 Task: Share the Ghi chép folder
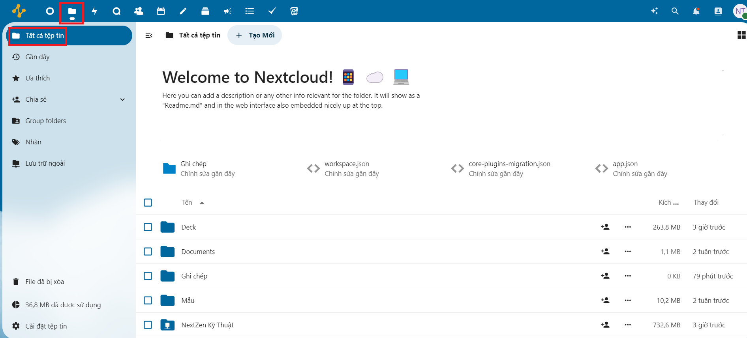[605, 276]
